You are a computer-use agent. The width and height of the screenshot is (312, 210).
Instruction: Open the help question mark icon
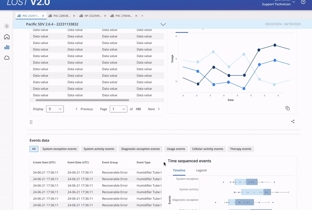(x=303, y=2)
